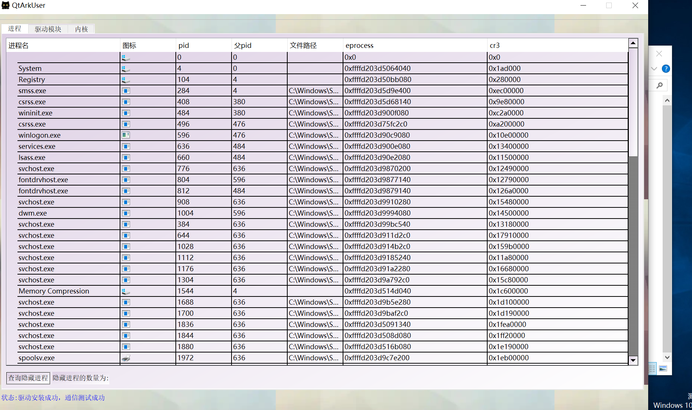Click the 父pid column header
This screenshot has height=410, width=692.
point(259,45)
